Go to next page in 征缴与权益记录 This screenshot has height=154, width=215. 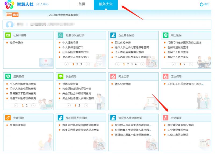tap(88, 64)
